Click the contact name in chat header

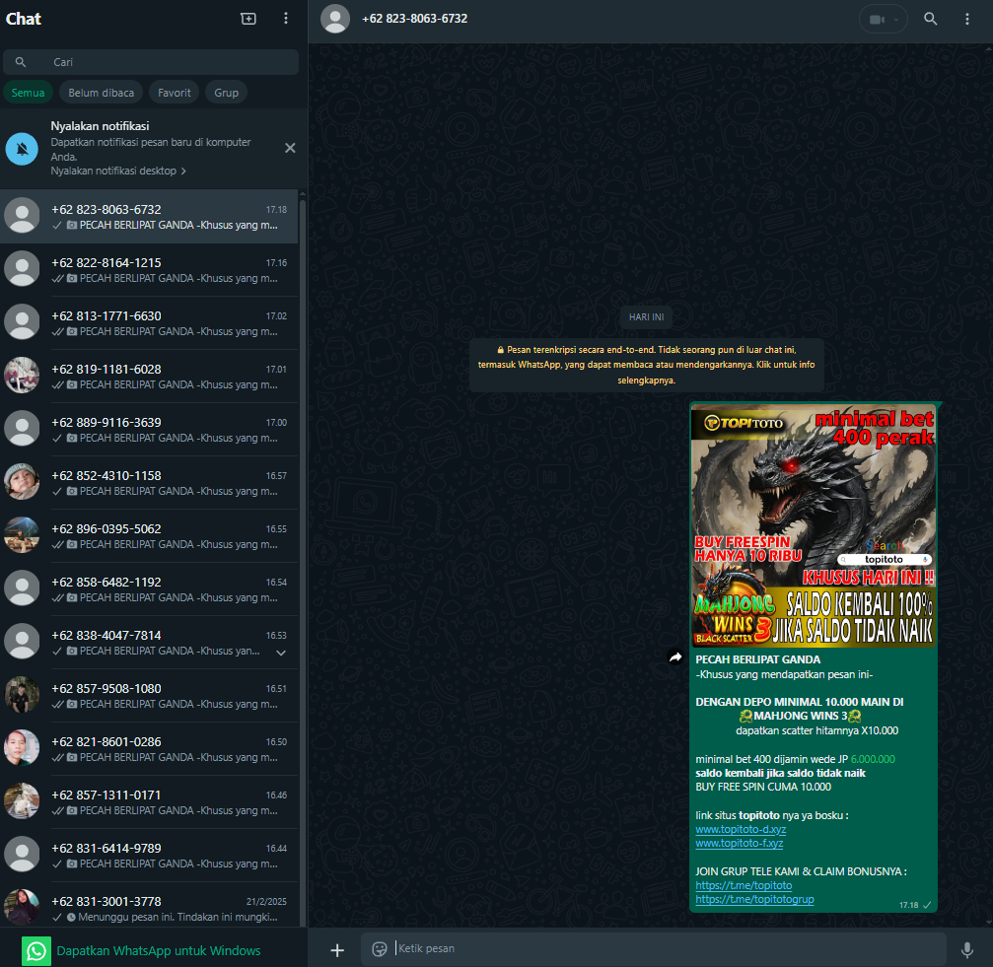point(414,19)
